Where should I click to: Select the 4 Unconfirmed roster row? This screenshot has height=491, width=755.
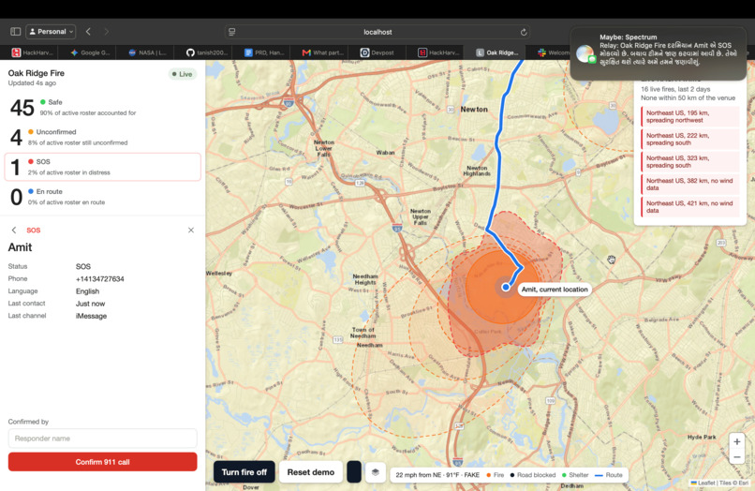[102, 138]
